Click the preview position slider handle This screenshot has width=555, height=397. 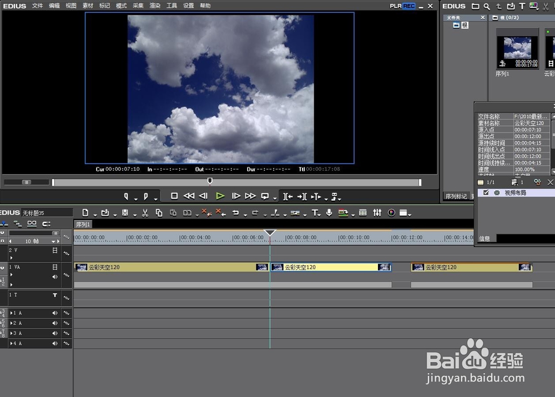coord(210,181)
